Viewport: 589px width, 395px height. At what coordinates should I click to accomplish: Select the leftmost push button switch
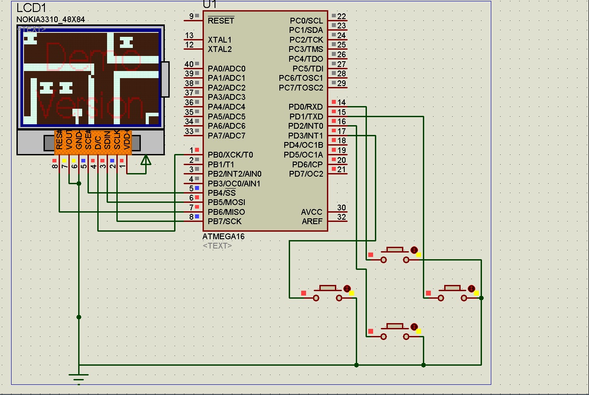327,293
